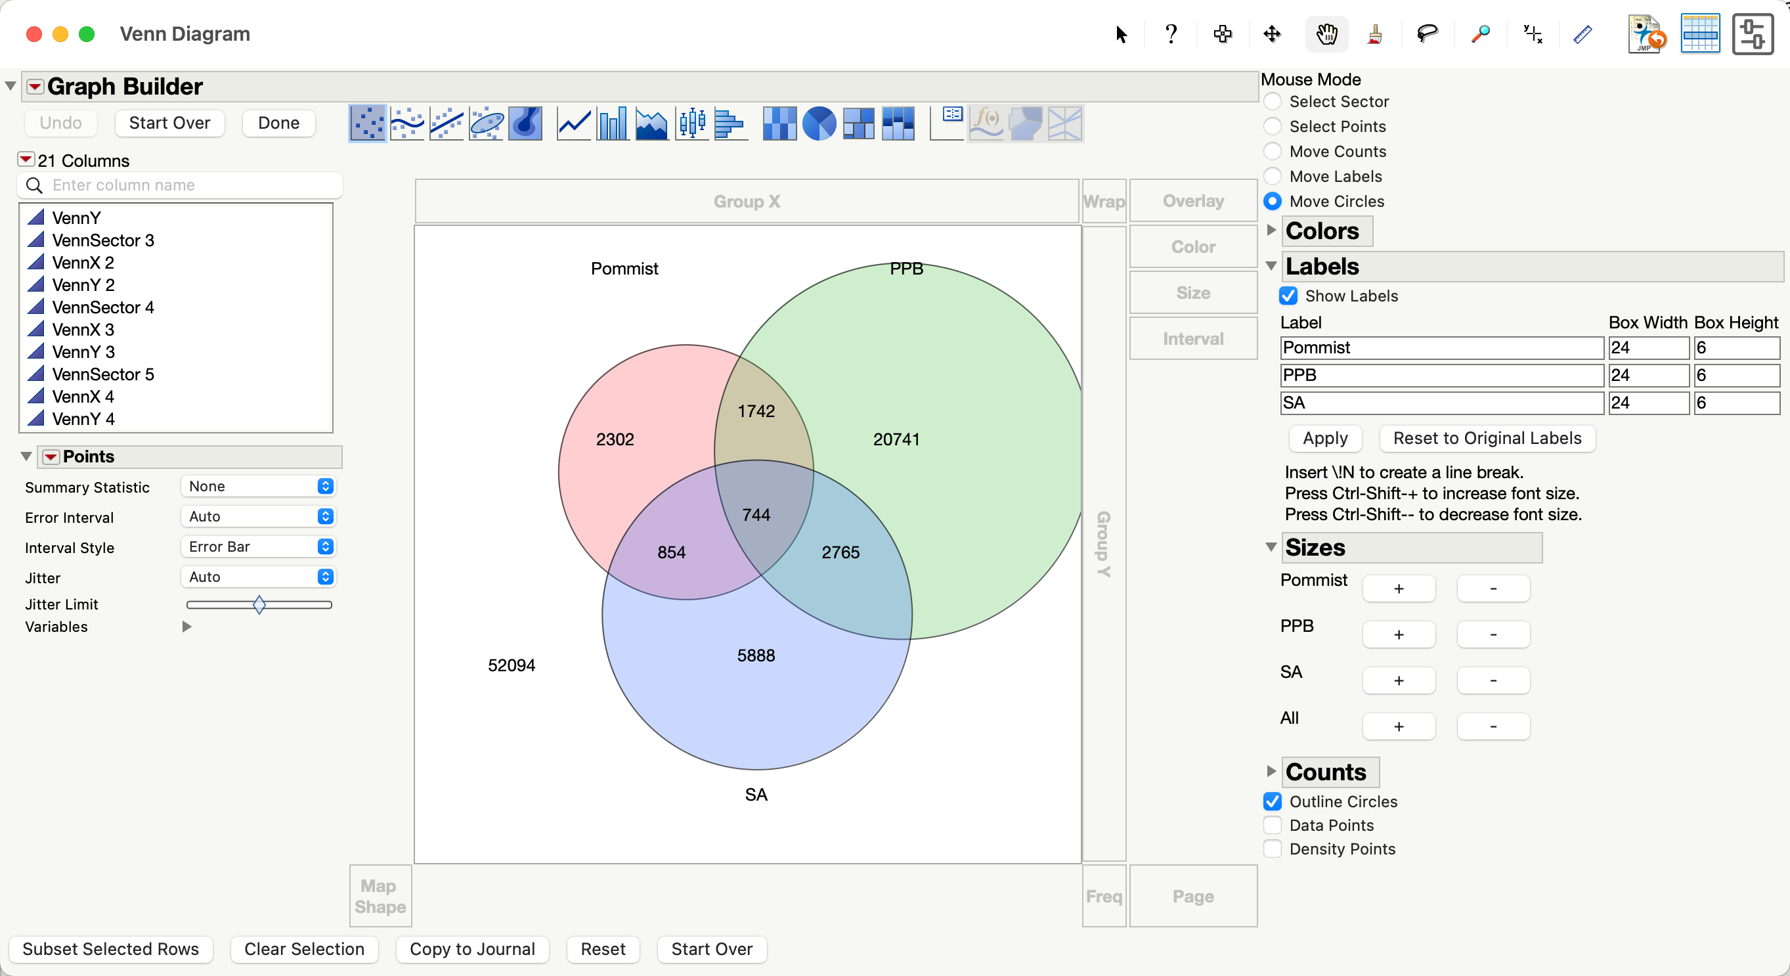The width and height of the screenshot is (1790, 976).
Task: Click the Copy to Journal button
Action: coord(472,949)
